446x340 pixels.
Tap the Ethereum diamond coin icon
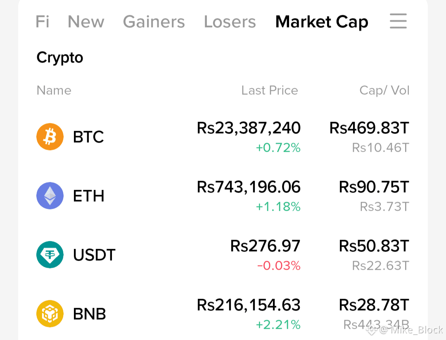[50, 196]
